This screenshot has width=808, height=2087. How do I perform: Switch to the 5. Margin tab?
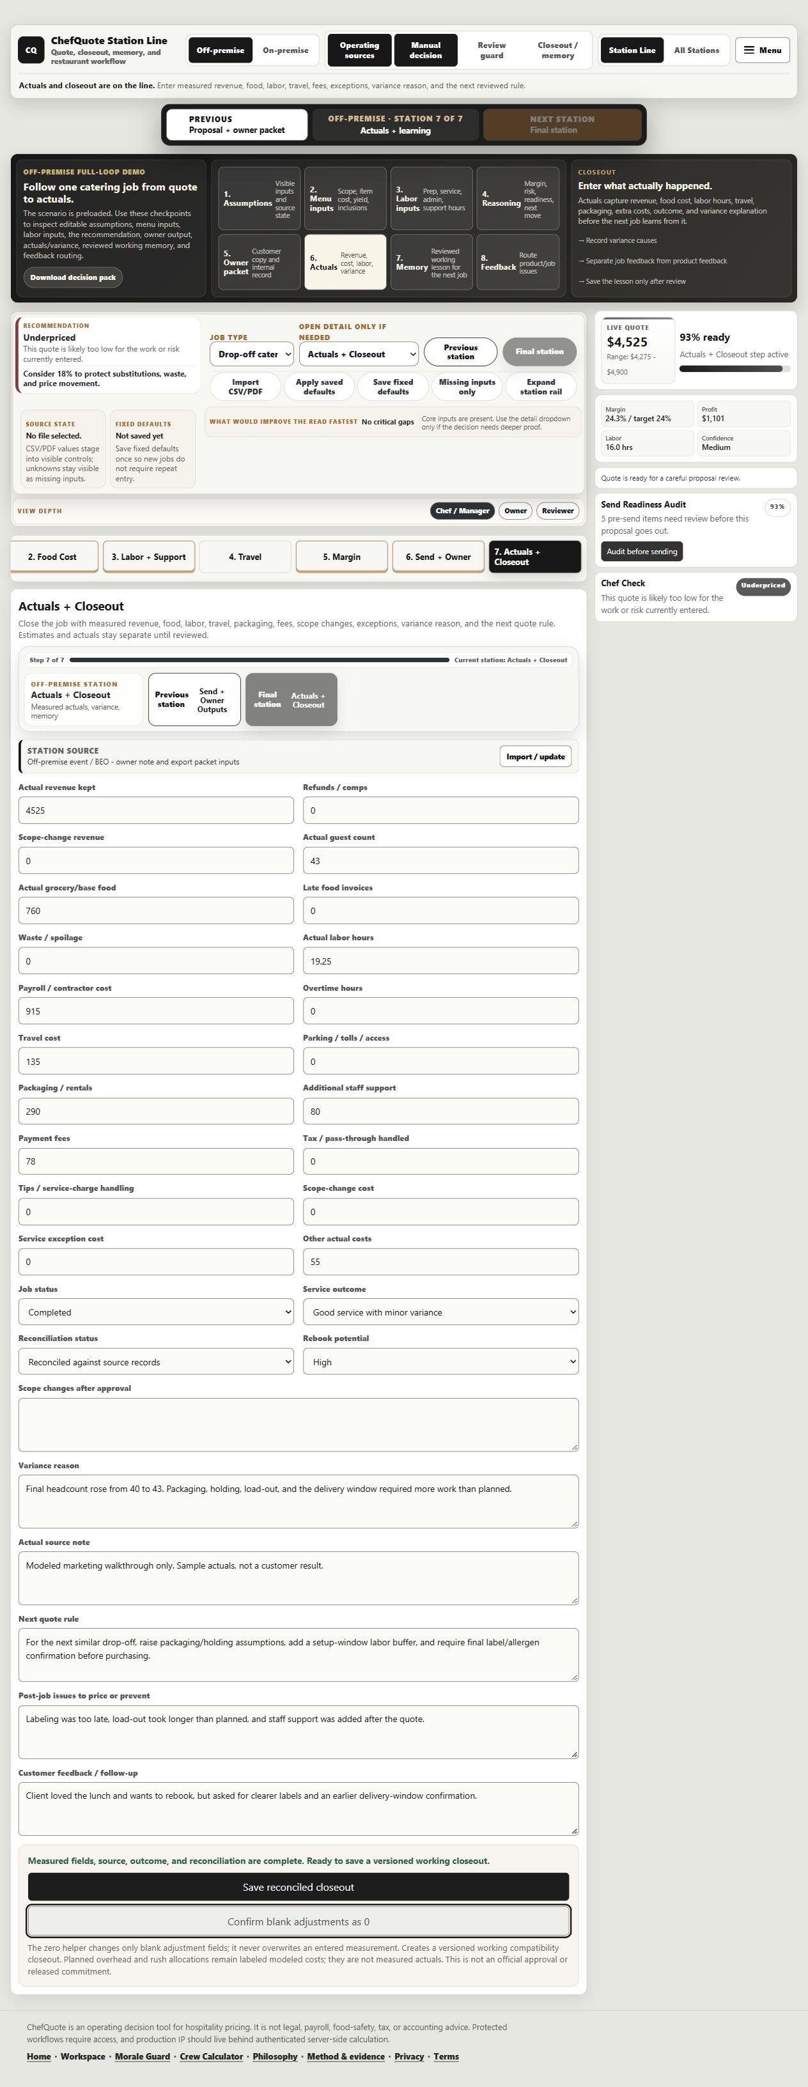(341, 557)
